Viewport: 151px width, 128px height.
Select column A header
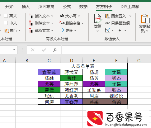(x=8, y=60)
